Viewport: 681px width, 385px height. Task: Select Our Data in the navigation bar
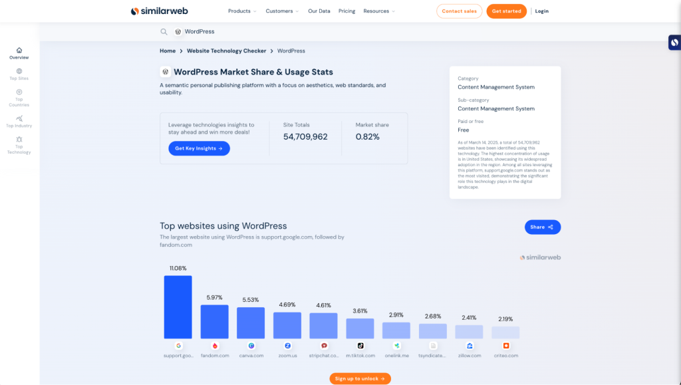coord(319,11)
